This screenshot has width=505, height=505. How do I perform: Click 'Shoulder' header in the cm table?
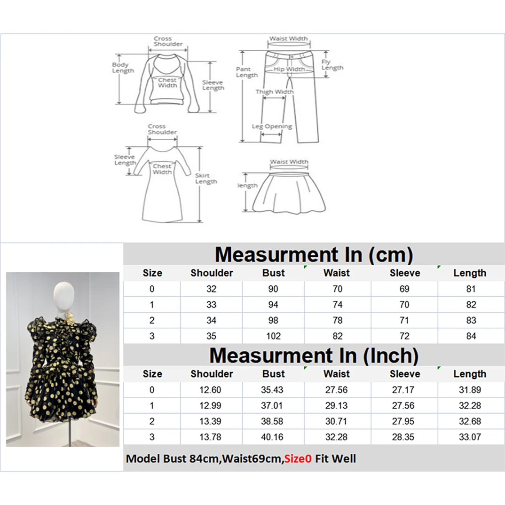(212, 273)
